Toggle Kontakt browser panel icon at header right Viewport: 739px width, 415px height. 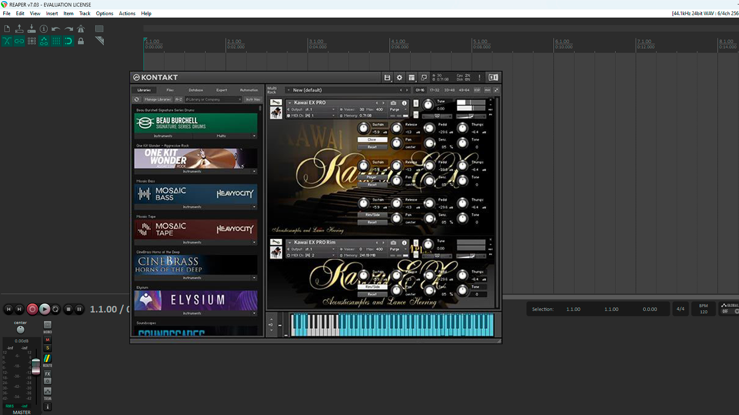tap(493, 78)
